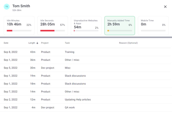The image size is (172, 115).
Task: Click the 43m length cell
Action: click(x=33, y=52)
